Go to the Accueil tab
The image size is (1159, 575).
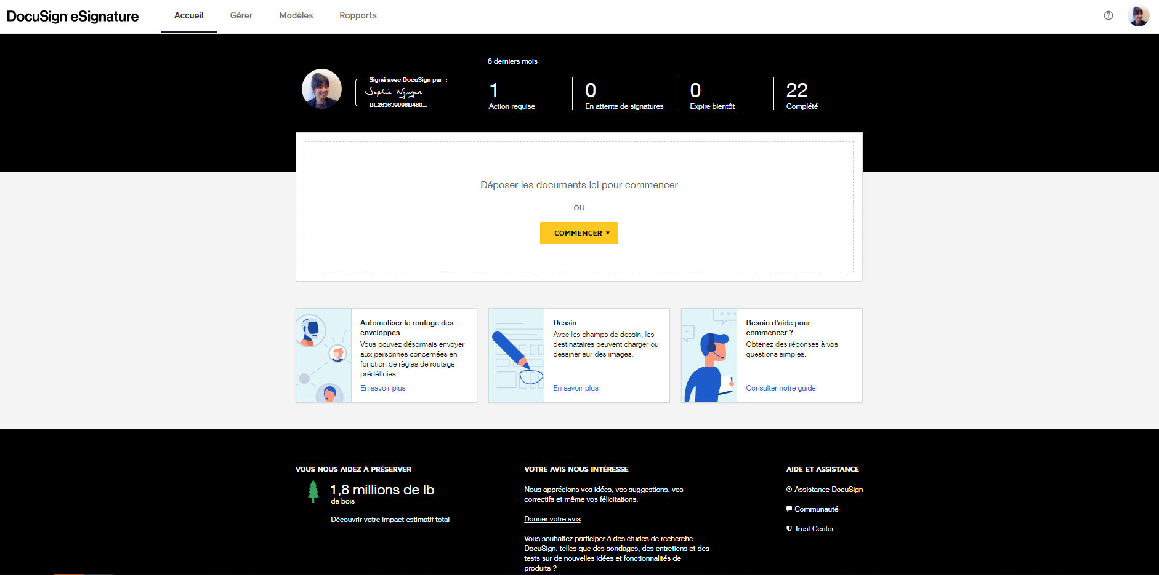pos(188,15)
